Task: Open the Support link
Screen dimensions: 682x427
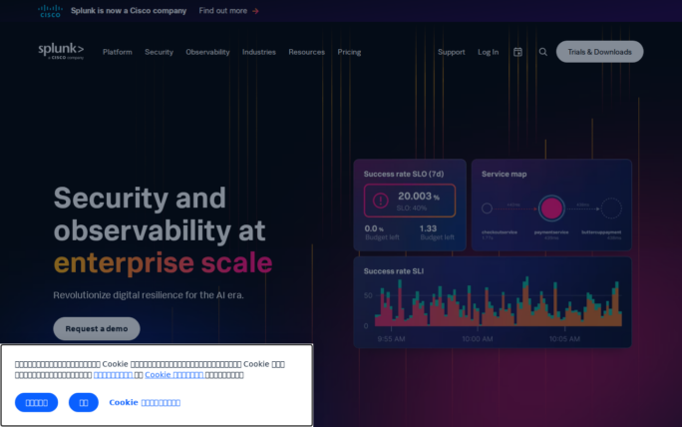Action: 451,52
